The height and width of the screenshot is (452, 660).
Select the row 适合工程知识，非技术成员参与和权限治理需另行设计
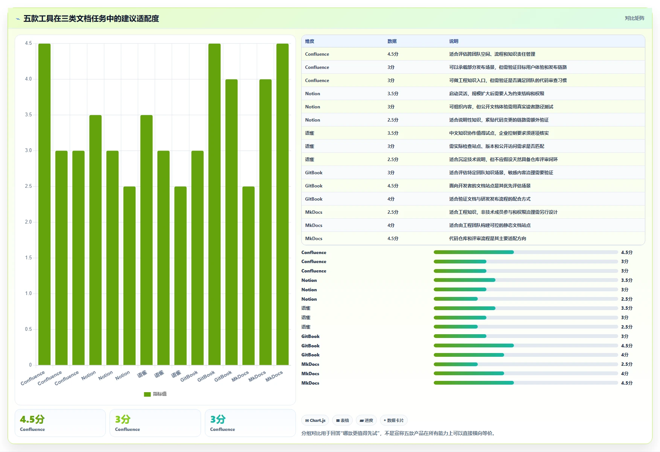tap(473, 212)
